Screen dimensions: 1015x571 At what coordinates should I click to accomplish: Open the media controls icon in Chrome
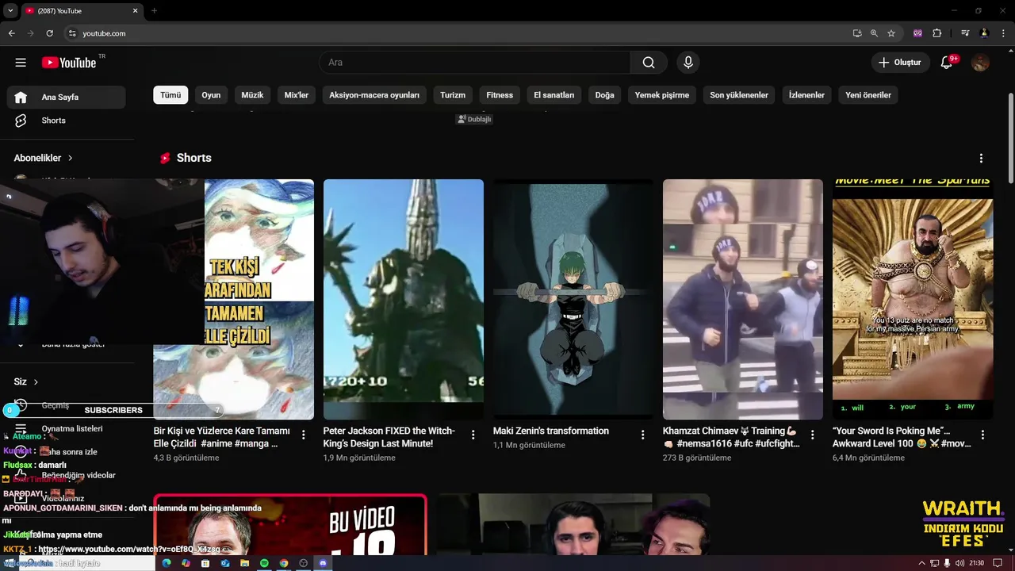pos(965,33)
